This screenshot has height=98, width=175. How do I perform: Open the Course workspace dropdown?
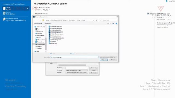click(x=38, y=10)
